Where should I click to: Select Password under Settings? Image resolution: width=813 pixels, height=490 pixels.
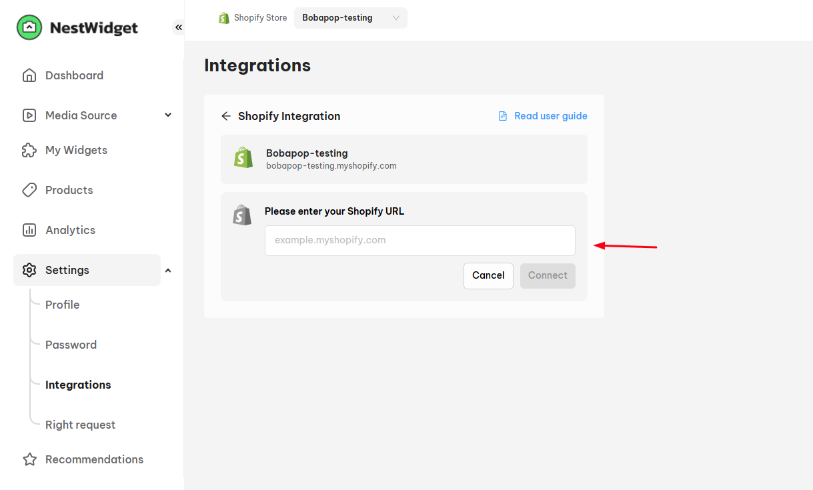click(71, 345)
